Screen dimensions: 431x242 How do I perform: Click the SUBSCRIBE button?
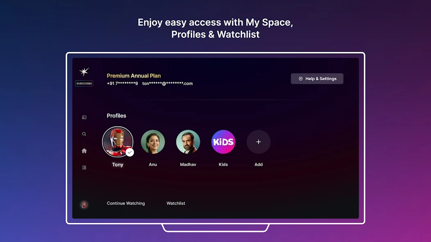[84, 83]
